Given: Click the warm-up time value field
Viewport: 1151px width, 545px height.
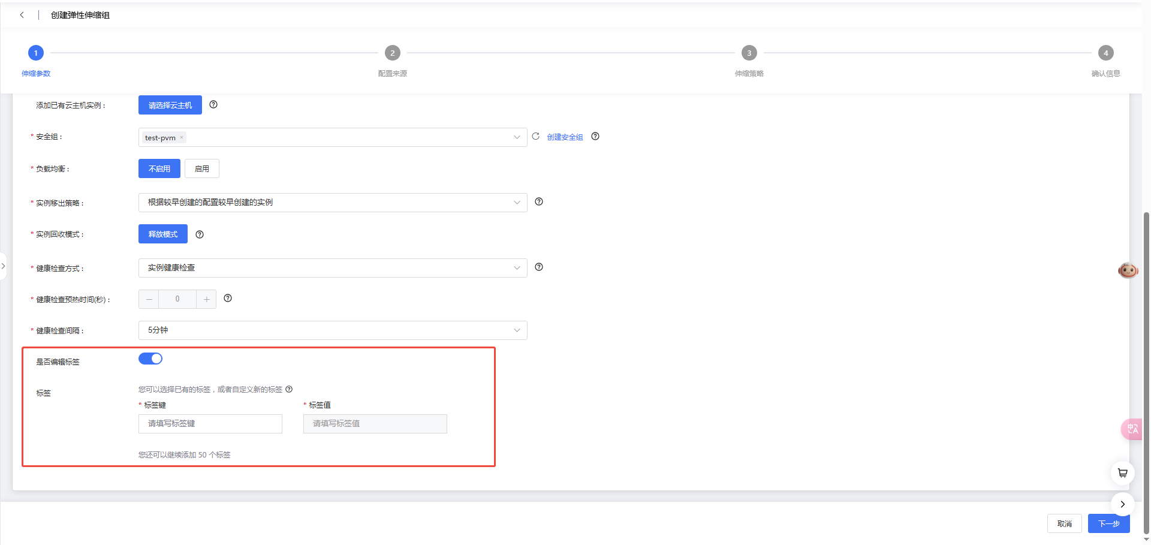Looking at the screenshot, I should tap(177, 299).
